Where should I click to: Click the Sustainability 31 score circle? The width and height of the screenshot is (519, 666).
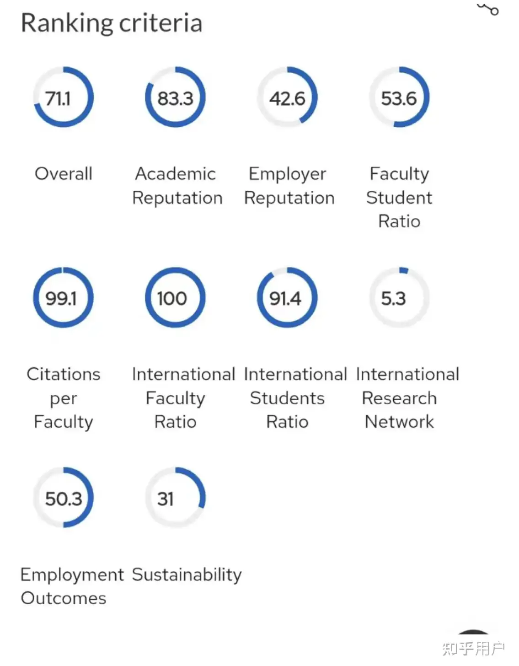(x=175, y=498)
